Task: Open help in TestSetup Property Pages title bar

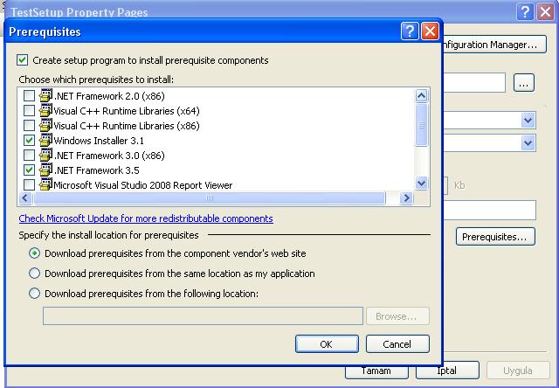Action: point(525,11)
